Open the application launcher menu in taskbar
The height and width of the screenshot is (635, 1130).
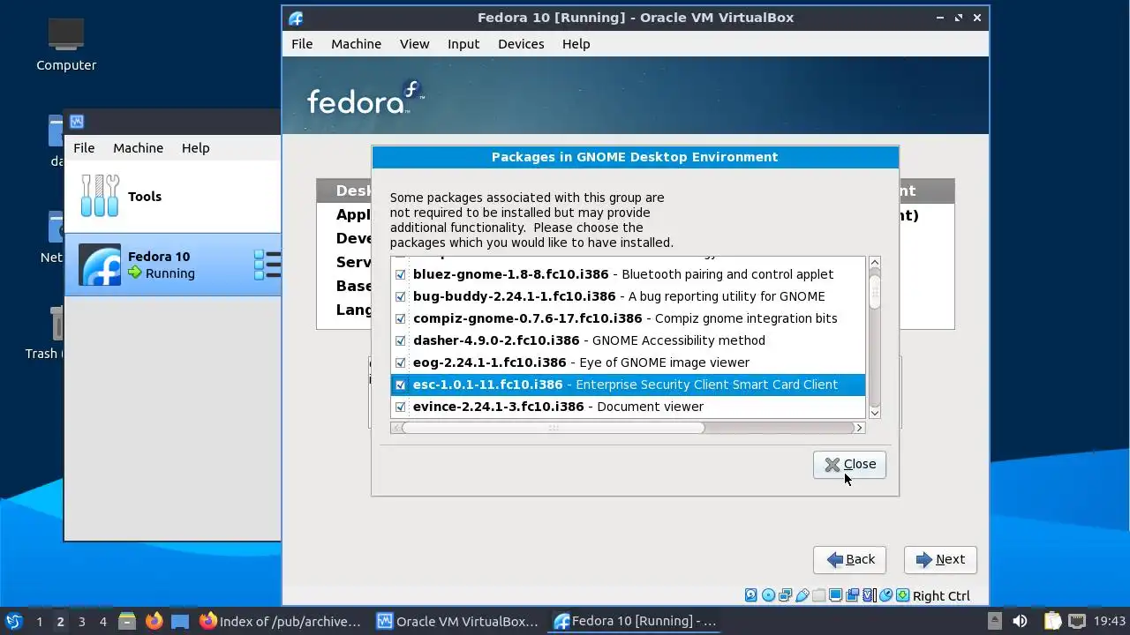tap(13, 621)
